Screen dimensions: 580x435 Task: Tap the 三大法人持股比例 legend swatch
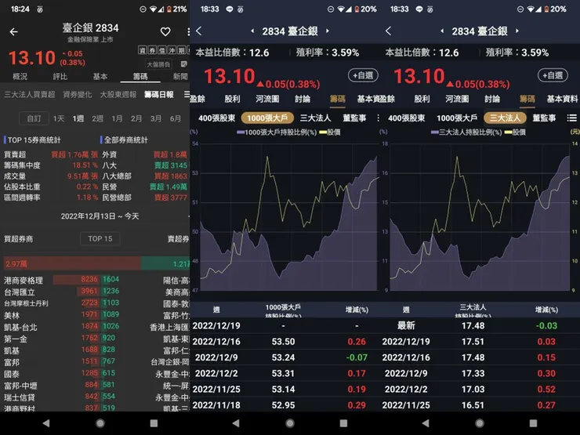[435, 132]
